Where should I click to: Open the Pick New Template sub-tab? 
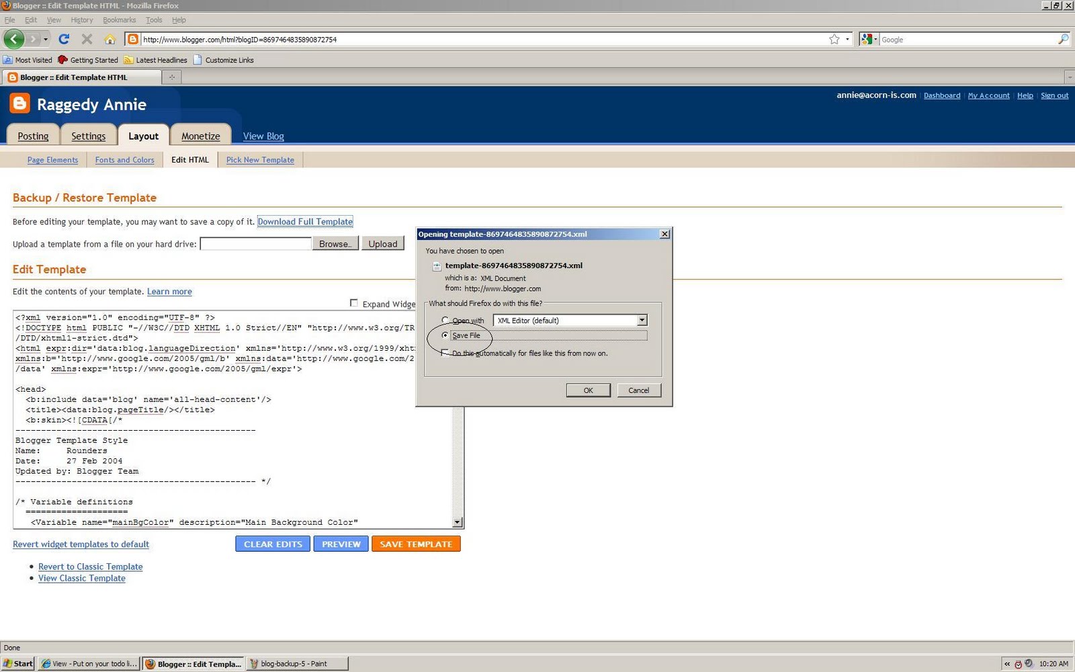[x=260, y=160]
